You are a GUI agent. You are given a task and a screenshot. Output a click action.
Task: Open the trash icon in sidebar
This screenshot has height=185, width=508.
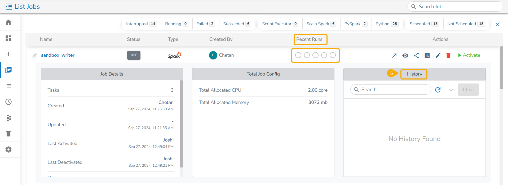(8, 134)
